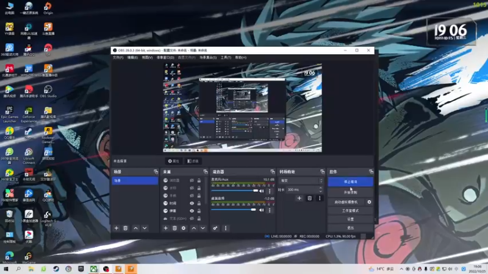Toggle the lock on the 时间 source
Viewport: 488px width, 274px height.
pos(199,203)
